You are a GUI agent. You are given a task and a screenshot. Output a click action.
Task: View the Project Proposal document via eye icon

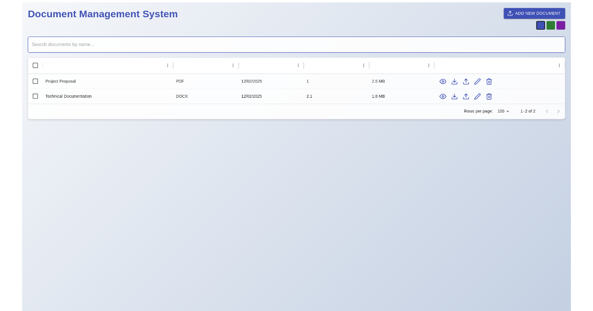[443, 81]
